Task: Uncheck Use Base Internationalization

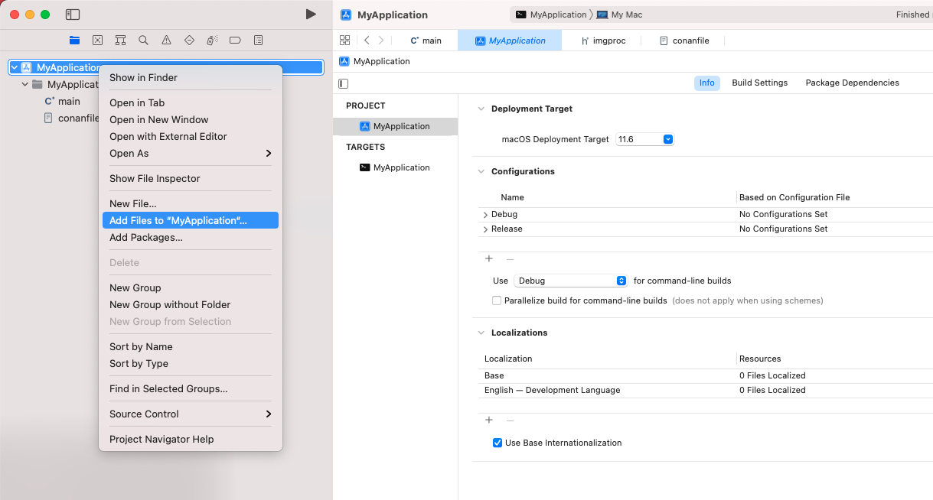Action: pyautogui.click(x=497, y=443)
